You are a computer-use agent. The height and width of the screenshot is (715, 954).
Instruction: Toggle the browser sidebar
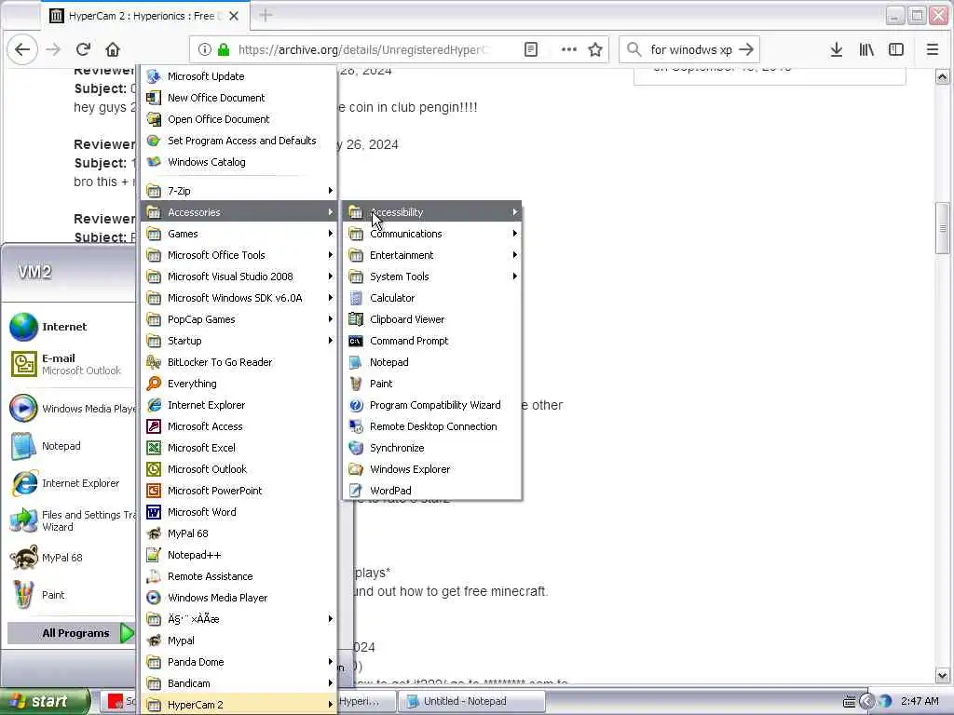(x=895, y=49)
